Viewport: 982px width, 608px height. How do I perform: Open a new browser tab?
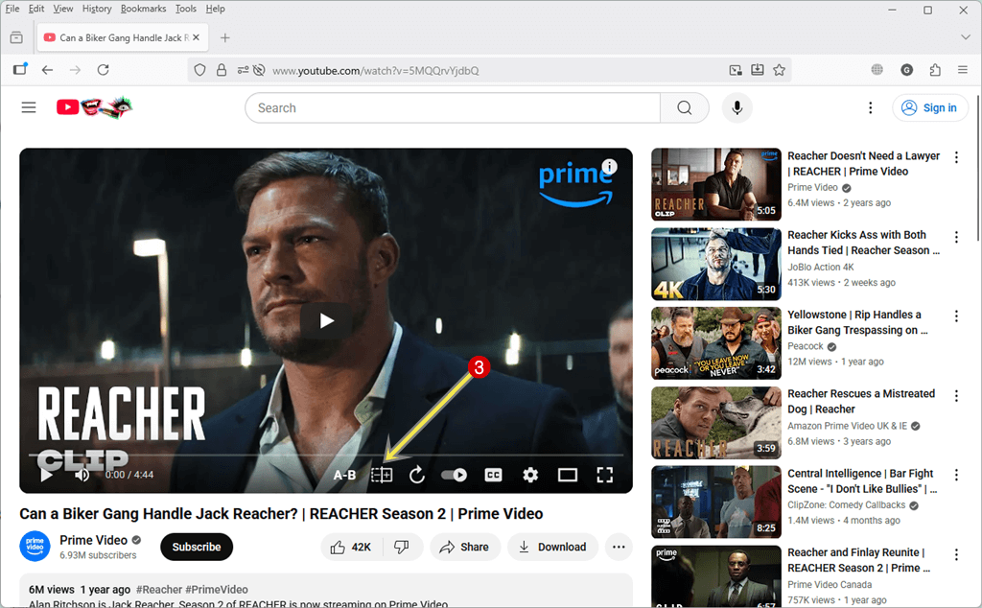click(224, 37)
